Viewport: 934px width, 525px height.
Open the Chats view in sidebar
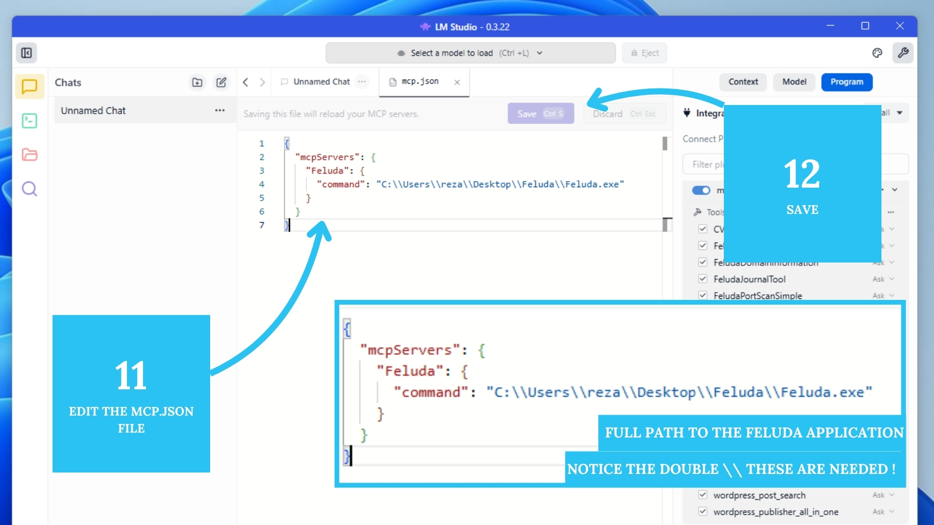(x=30, y=87)
